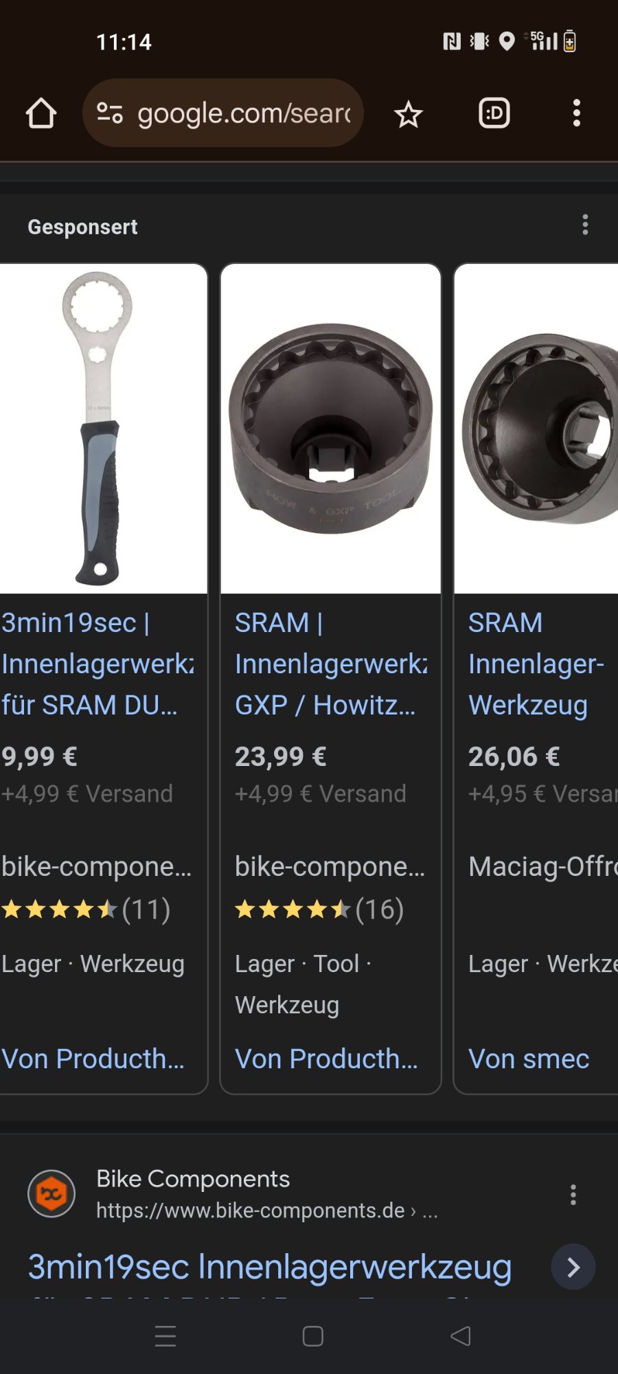Tap the google.com address bar
The height and width of the screenshot is (1374, 618).
(x=223, y=113)
